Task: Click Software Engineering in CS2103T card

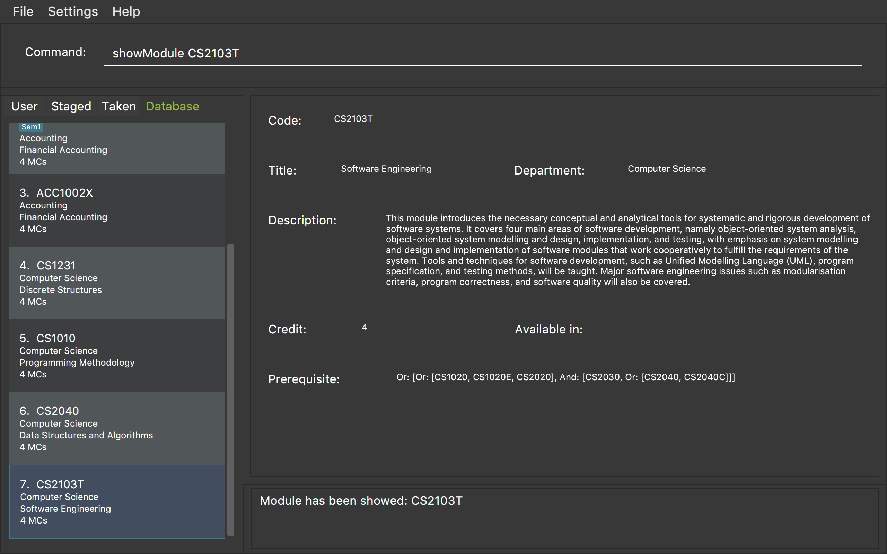Action: click(x=65, y=509)
